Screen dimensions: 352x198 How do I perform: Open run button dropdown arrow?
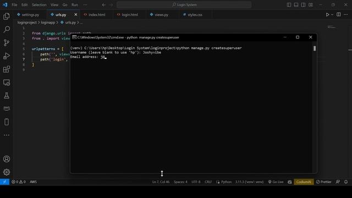tap(332, 15)
